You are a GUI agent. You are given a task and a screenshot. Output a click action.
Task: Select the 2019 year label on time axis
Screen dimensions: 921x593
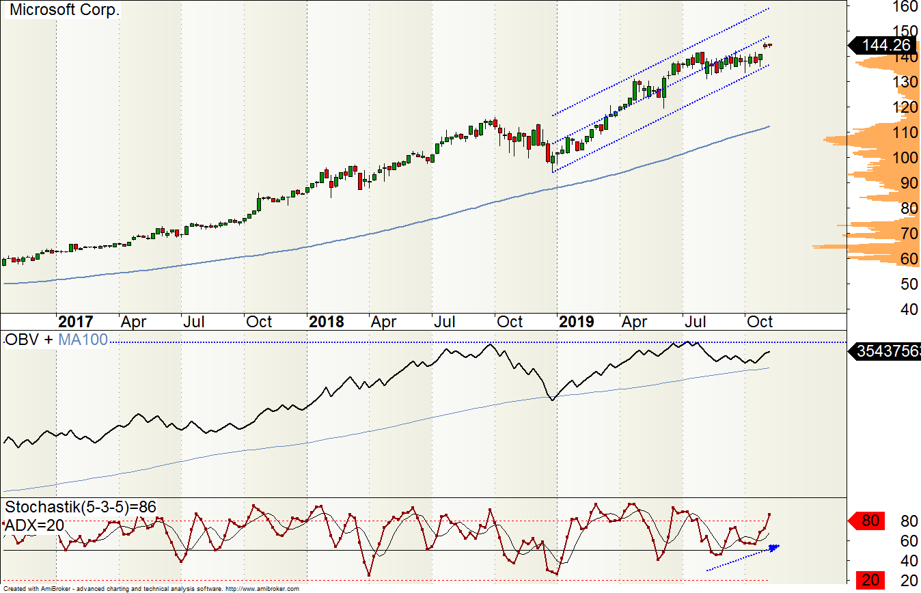coord(577,322)
